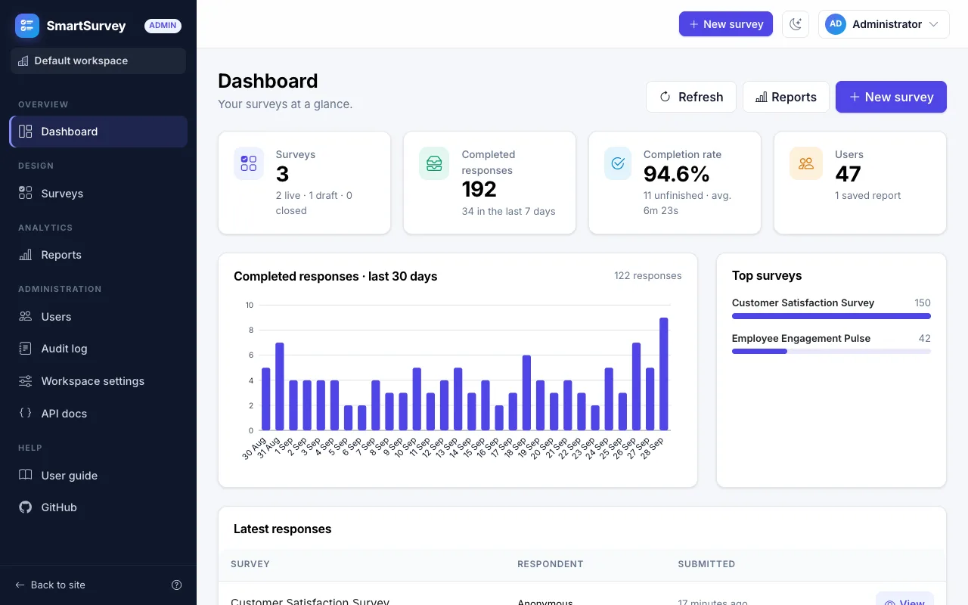968x605 pixels.
Task: Toggle dark mode with the moon icon
Action: [796, 24]
